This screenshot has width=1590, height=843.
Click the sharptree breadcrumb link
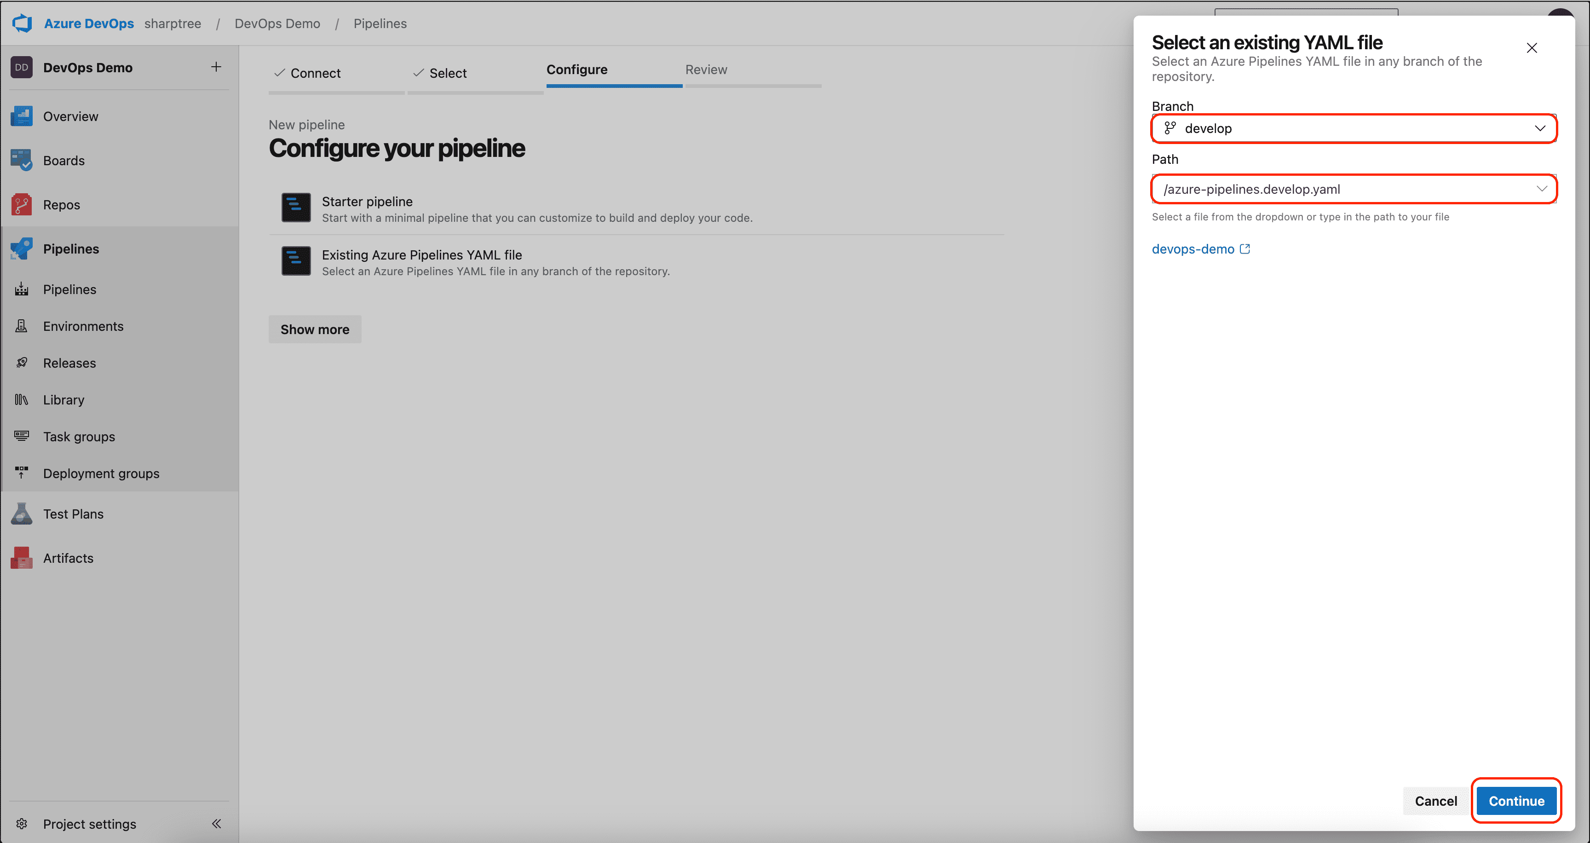(173, 23)
